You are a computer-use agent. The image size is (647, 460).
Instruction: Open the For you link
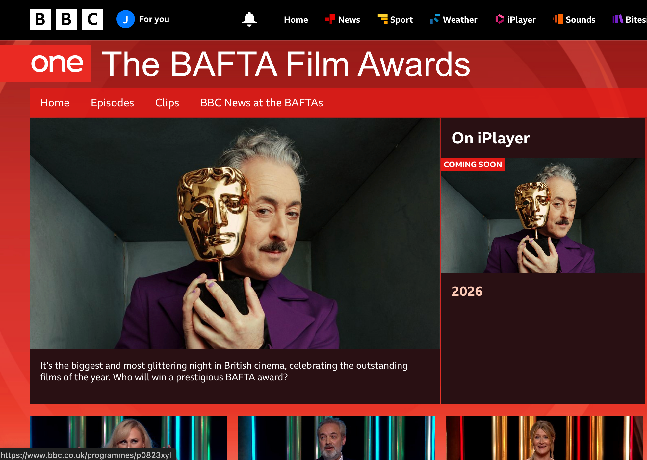[x=154, y=19]
